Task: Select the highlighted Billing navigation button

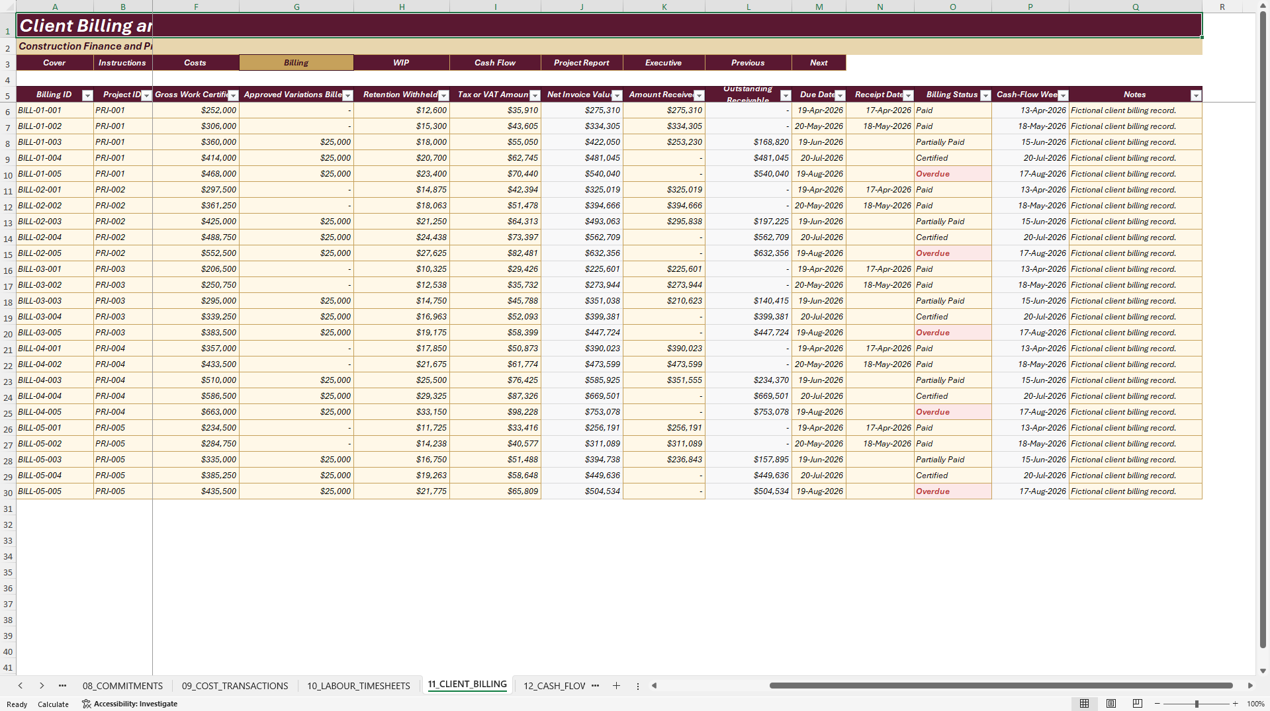Action: [296, 63]
